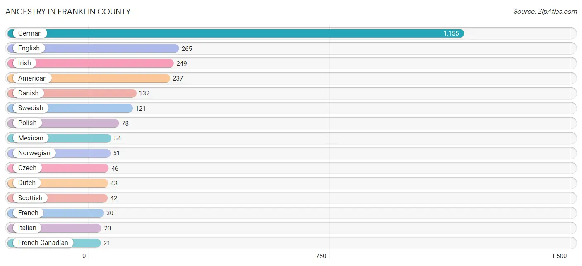Image resolution: width=582 pixels, height=266 pixels.
Task: Select the 51 value beside Norwegian
Action: (x=117, y=153)
